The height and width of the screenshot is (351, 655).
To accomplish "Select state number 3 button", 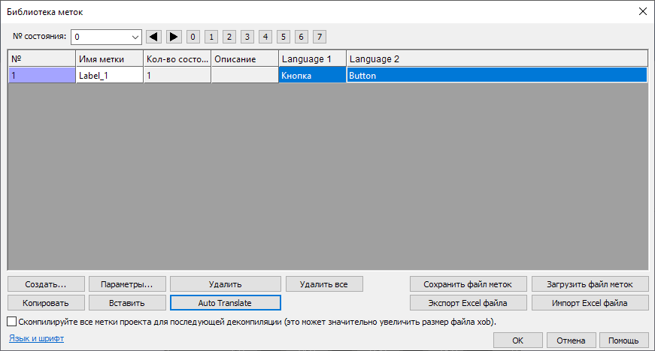I will coord(247,36).
